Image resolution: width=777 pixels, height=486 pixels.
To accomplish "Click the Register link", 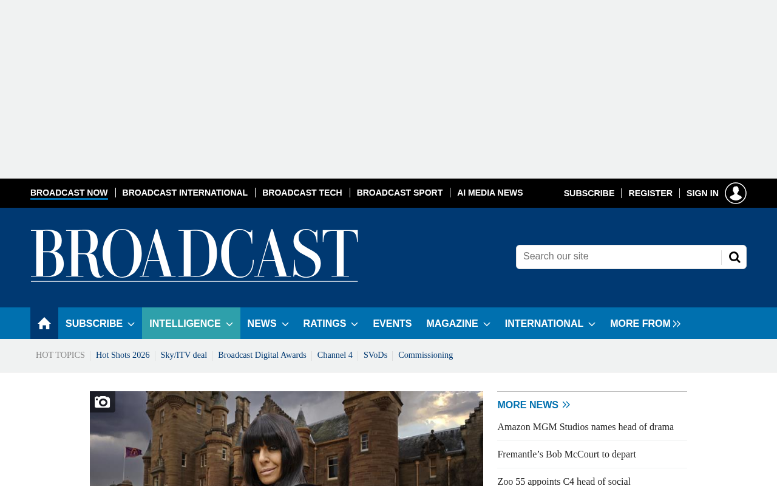I will (x=650, y=193).
